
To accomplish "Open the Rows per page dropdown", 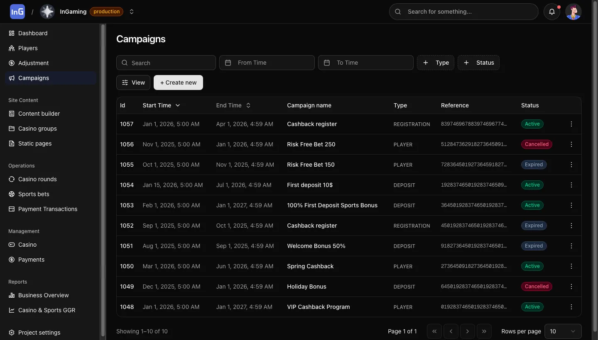I will point(563,331).
